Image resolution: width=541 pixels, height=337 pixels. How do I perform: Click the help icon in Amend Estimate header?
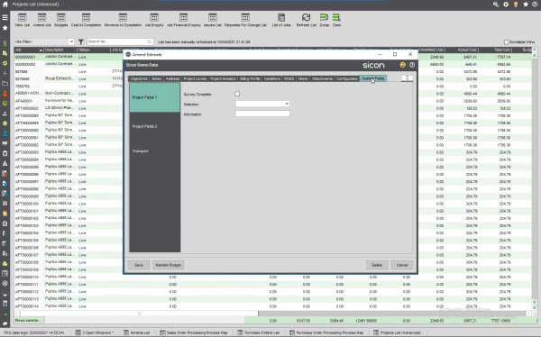click(x=412, y=65)
